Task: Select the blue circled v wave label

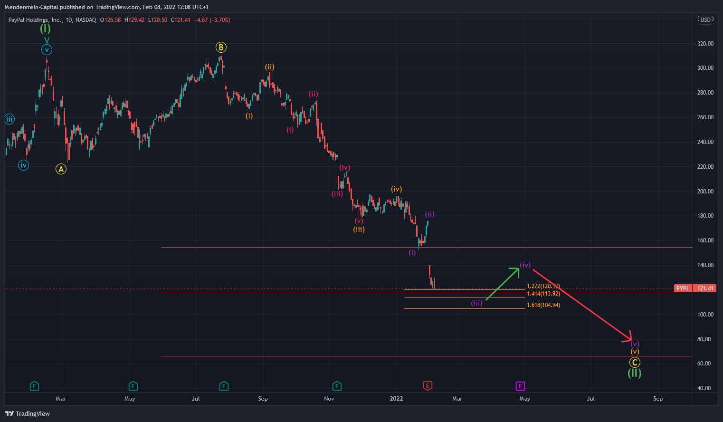Action: click(47, 49)
